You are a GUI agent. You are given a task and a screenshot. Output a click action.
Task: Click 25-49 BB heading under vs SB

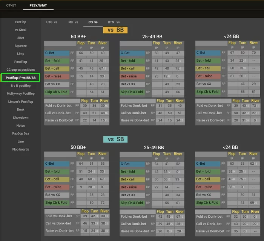click(x=154, y=147)
